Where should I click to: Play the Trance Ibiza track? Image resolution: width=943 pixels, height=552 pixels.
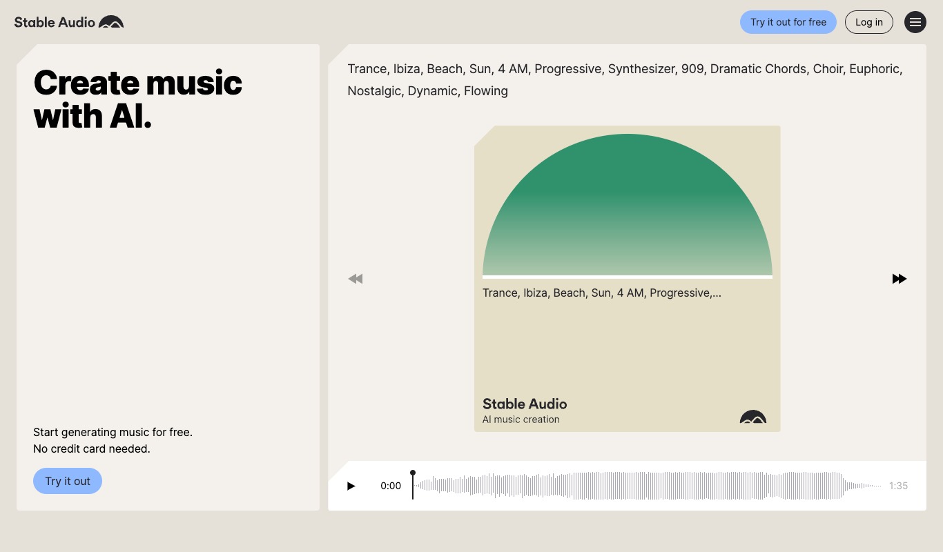point(351,486)
